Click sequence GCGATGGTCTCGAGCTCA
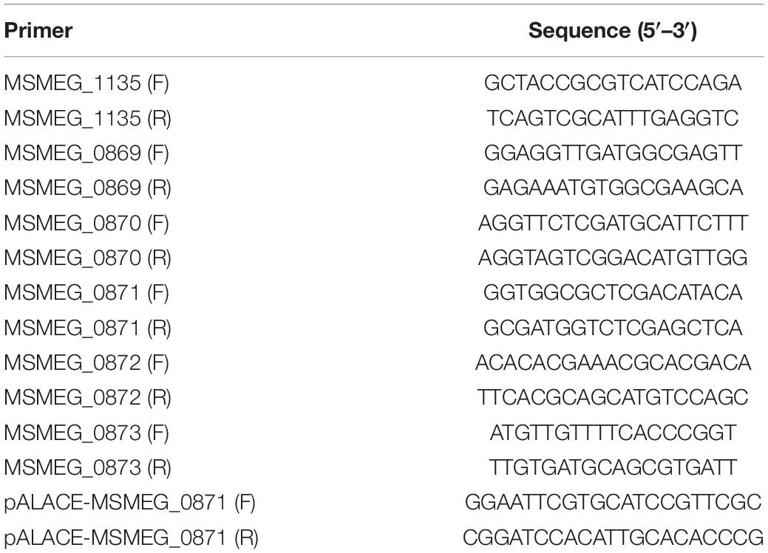 pos(613,328)
